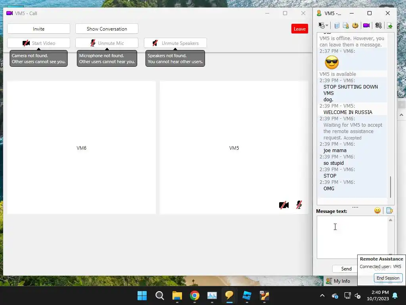Open File Explorer from taskbar
Screen dimensions: 406x305
coord(177,295)
